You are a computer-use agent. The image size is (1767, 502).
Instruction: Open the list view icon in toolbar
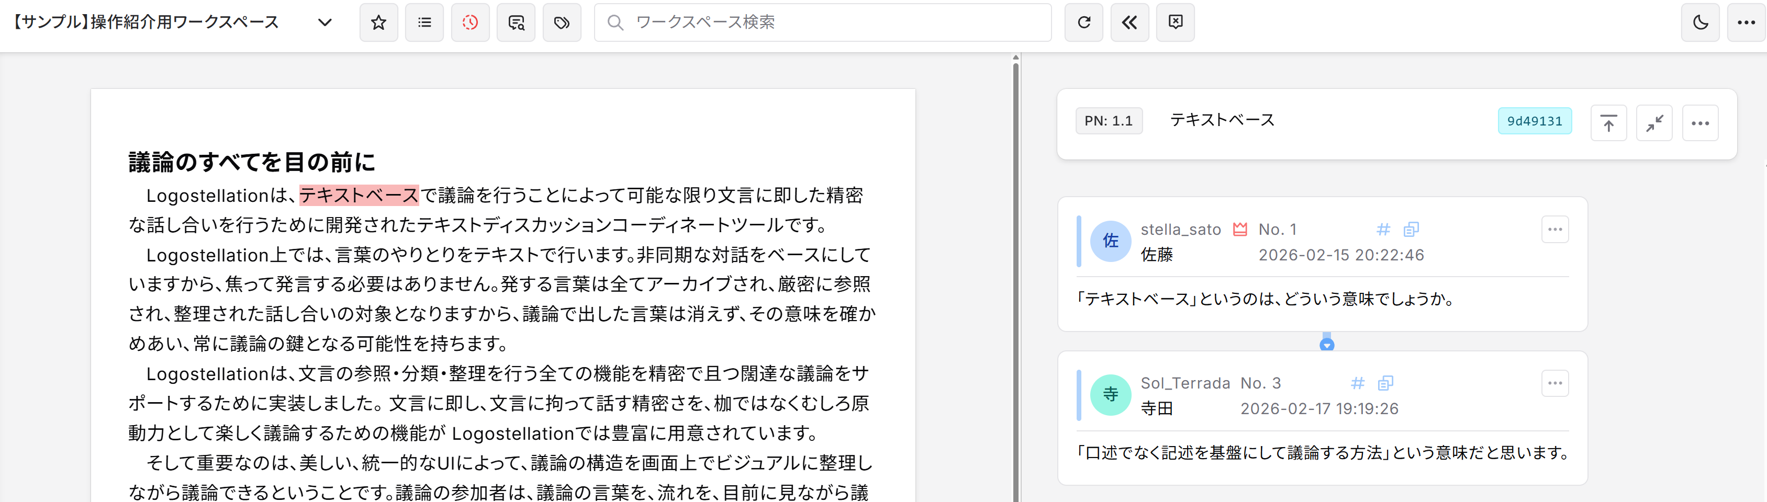[424, 22]
